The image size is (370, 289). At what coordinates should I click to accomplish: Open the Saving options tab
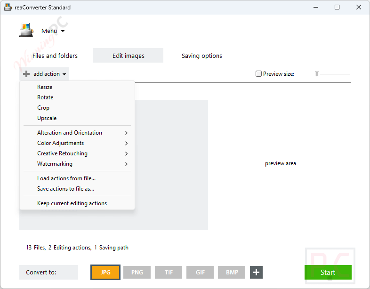(202, 56)
